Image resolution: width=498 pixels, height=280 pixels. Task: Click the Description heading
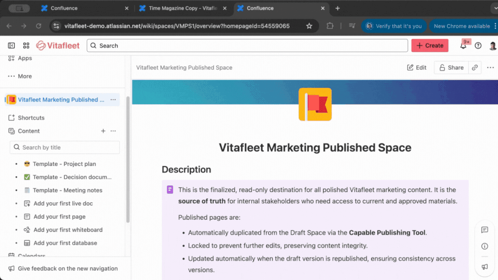pyautogui.click(x=186, y=169)
